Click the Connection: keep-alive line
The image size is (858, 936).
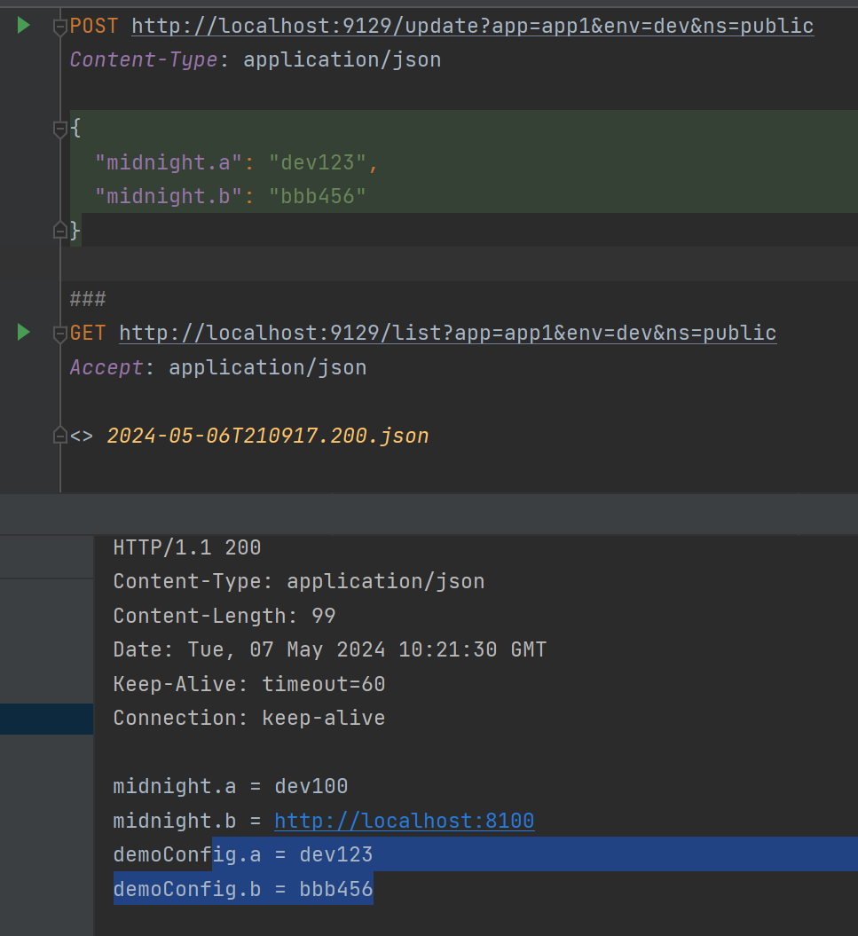pyautogui.click(x=249, y=718)
